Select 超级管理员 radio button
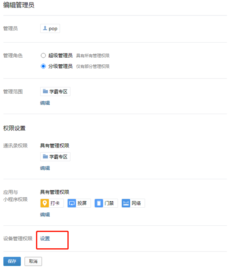Viewport: 229px width, 270px height. [43, 56]
